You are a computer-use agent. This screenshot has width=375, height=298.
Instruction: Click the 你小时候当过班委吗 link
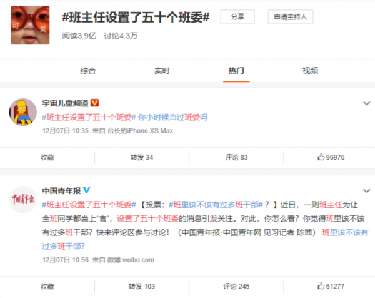(173, 117)
